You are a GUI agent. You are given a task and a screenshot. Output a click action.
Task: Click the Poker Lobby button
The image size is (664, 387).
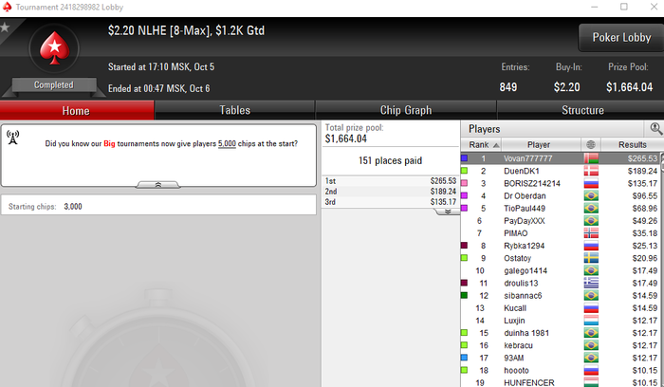(621, 38)
